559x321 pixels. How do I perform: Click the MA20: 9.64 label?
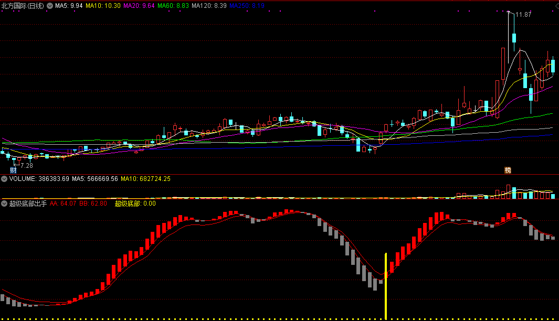[x=139, y=6]
